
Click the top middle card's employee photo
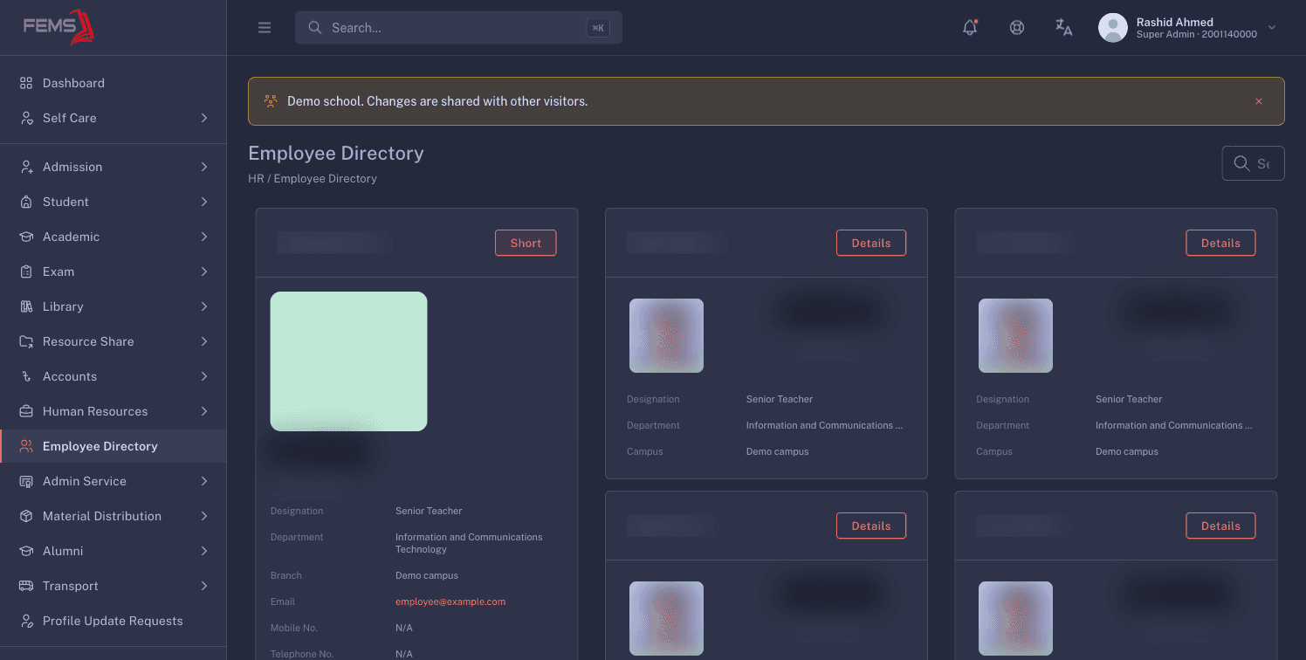(666, 336)
